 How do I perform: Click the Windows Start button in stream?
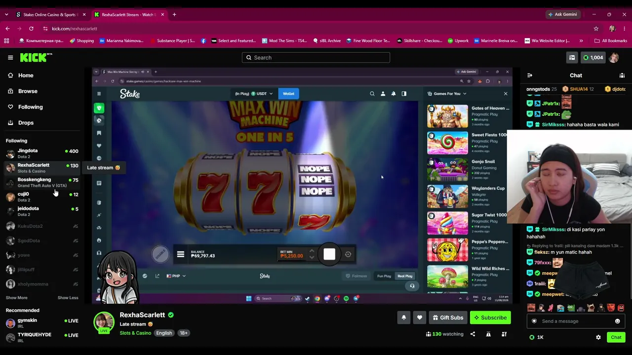[249, 298]
